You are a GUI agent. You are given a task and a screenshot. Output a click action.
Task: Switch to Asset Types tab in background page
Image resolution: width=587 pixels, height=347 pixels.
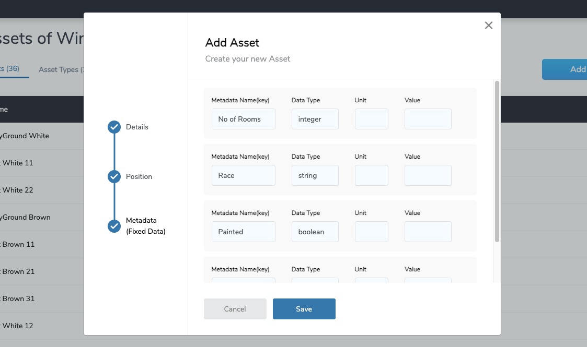point(61,69)
